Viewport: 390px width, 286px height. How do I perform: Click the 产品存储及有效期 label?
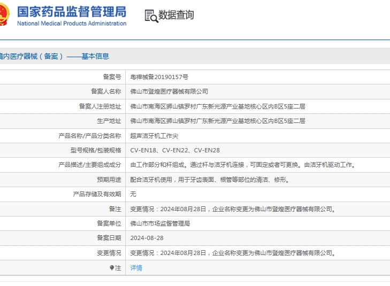pyautogui.click(x=97, y=194)
